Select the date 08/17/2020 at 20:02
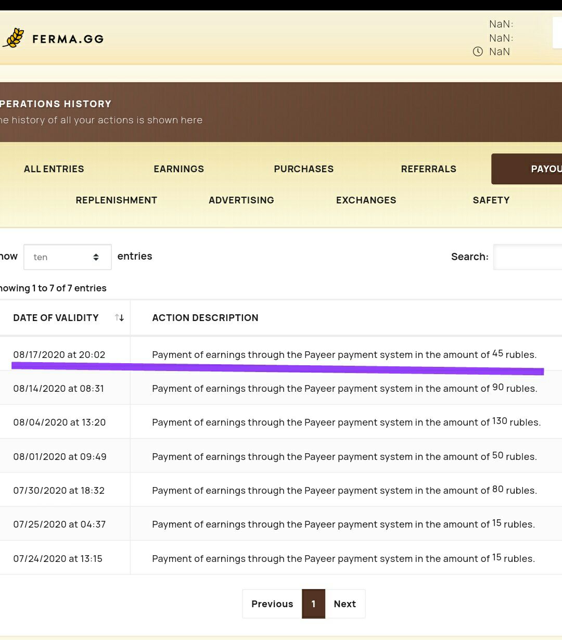562x640 pixels. tap(59, 355)
